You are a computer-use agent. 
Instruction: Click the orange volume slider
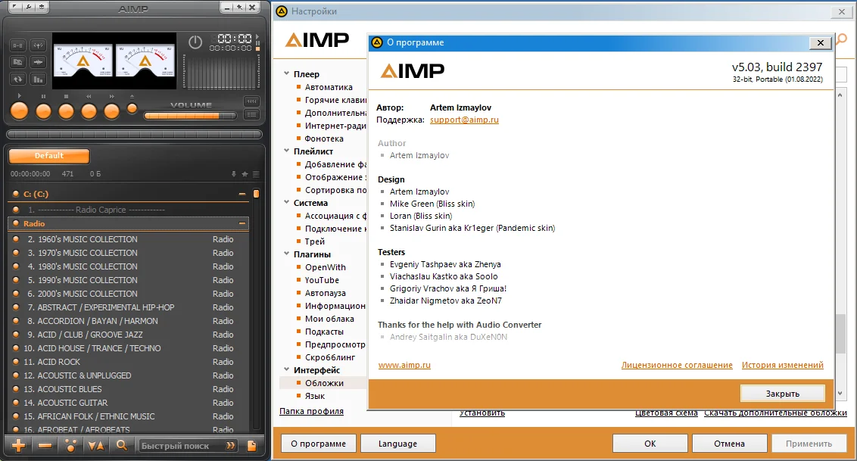tap(190, 115)
